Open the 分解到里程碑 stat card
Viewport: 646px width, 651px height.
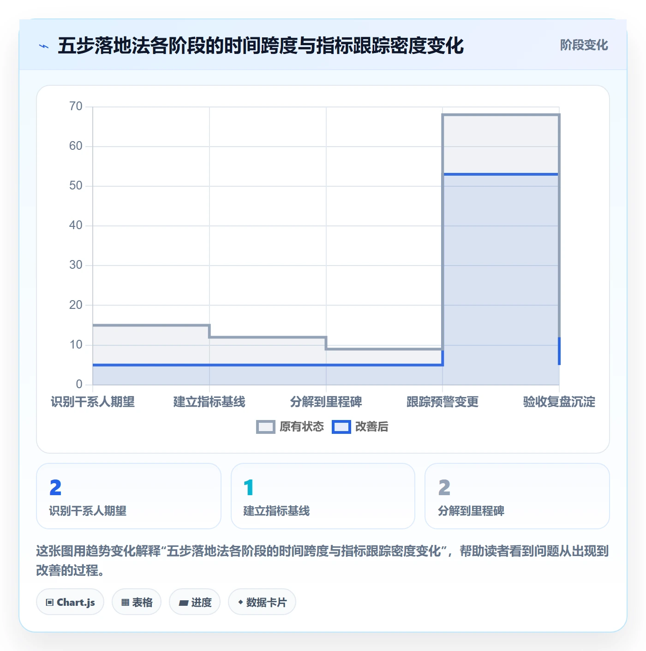click(517, 496)
